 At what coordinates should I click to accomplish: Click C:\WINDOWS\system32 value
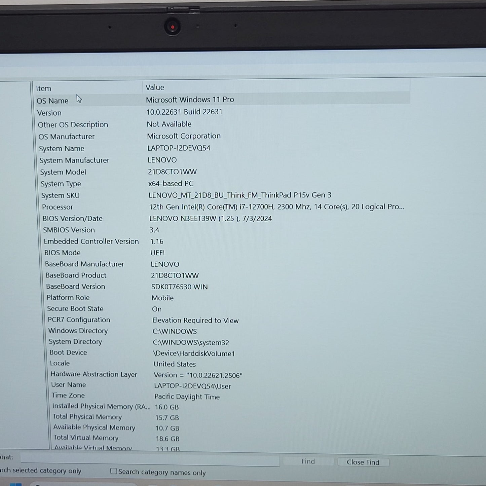click(191, 342)
